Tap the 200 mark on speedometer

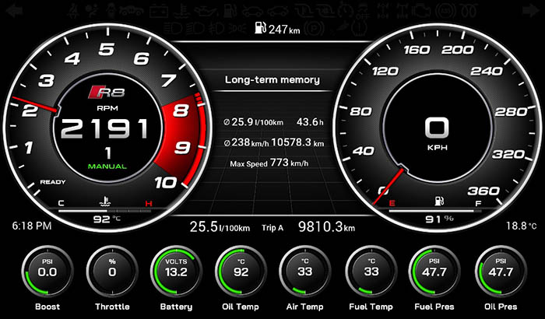click(458, 50)
